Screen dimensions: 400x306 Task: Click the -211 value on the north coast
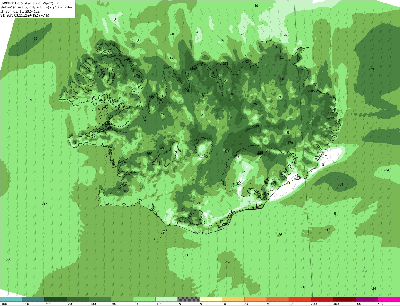(x=248, y=61)
